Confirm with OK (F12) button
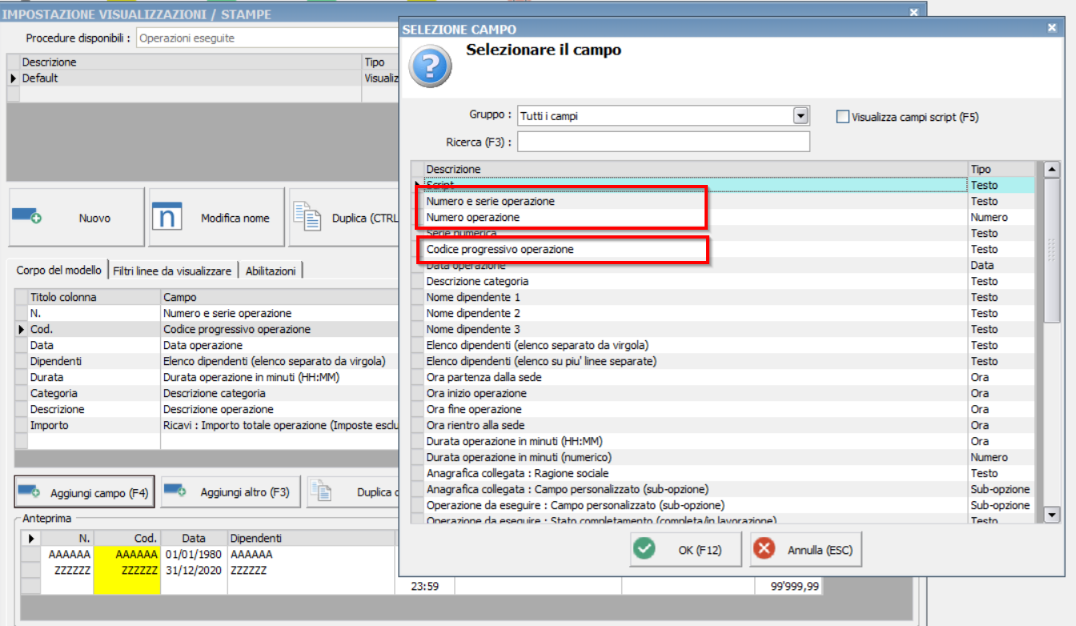Viewport: 1076px width, 626px height. (685, 550)
